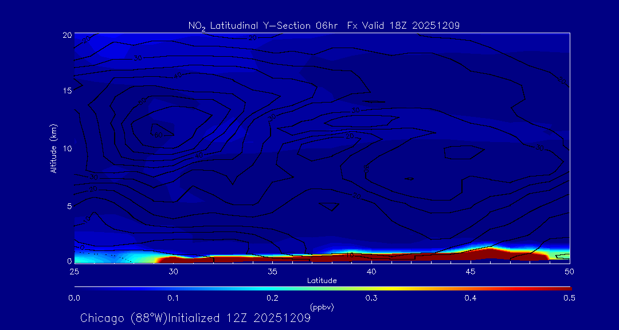The width and height of the screenshot is (619, 330).
Task: Click the "(ppbv)" units label
Action: point(322,308)
